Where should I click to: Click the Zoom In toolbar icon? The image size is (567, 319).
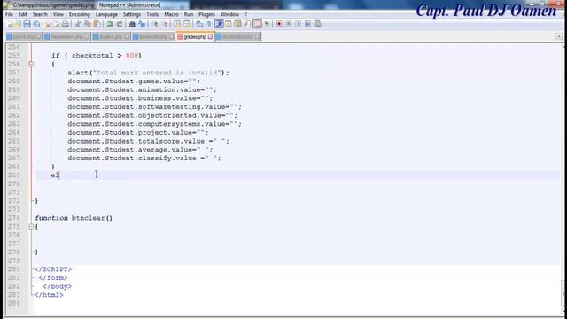coord(155,24)
